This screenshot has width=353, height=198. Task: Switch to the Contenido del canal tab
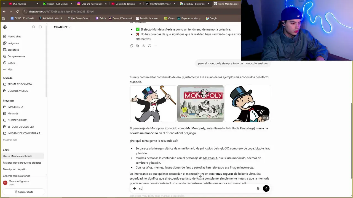(x=126, y=4)
